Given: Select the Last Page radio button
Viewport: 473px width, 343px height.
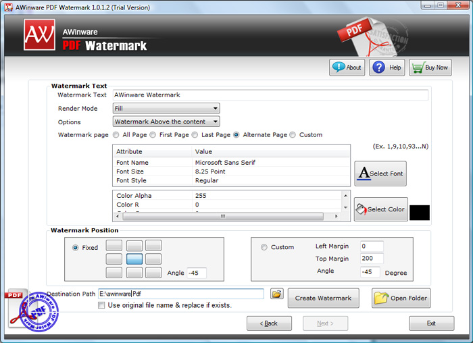Looking at the screenshot, I should pyautogui.click(x=195, y=135).
